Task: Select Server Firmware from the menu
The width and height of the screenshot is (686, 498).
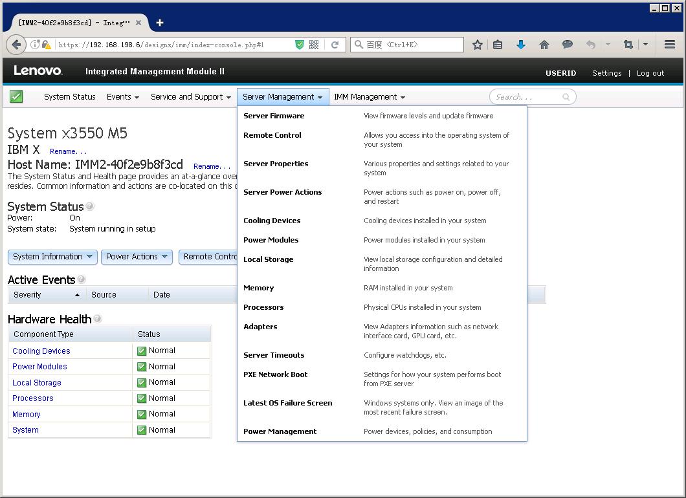Action: coord(274,116)
